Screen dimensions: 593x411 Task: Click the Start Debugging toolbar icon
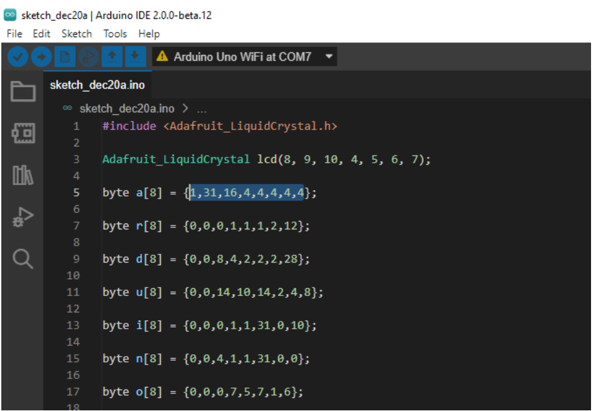point(88,58)
